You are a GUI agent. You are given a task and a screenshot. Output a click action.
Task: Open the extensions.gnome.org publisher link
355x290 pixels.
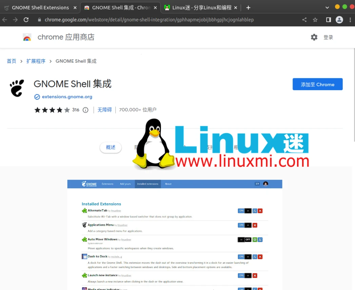coord(67,97)
